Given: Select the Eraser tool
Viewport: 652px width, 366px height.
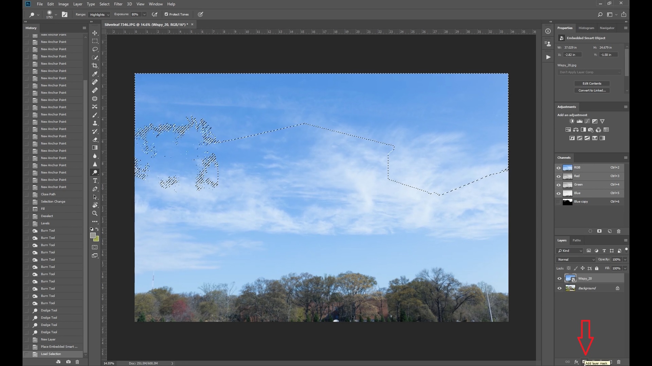Looking at the screenshot, I should tap(95, 140).
